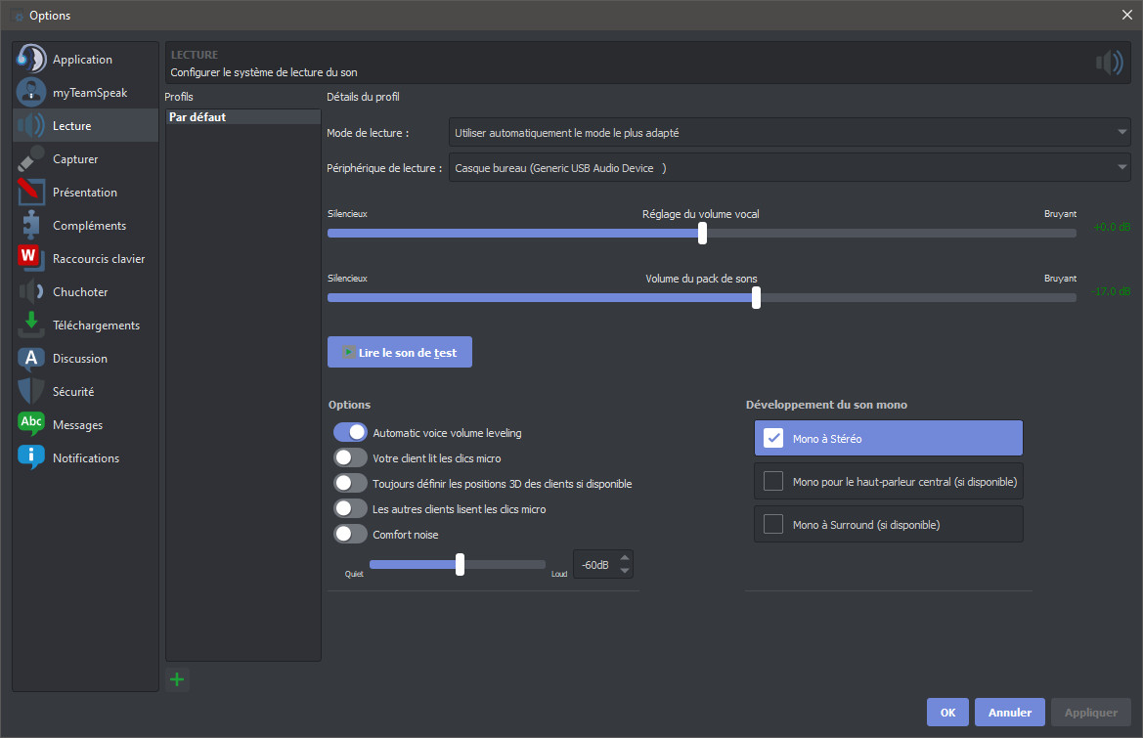This screenshot has width=1143, height=738.
Task: Toggle Automatic voice volume leveling off
Action: coord(350,432)
